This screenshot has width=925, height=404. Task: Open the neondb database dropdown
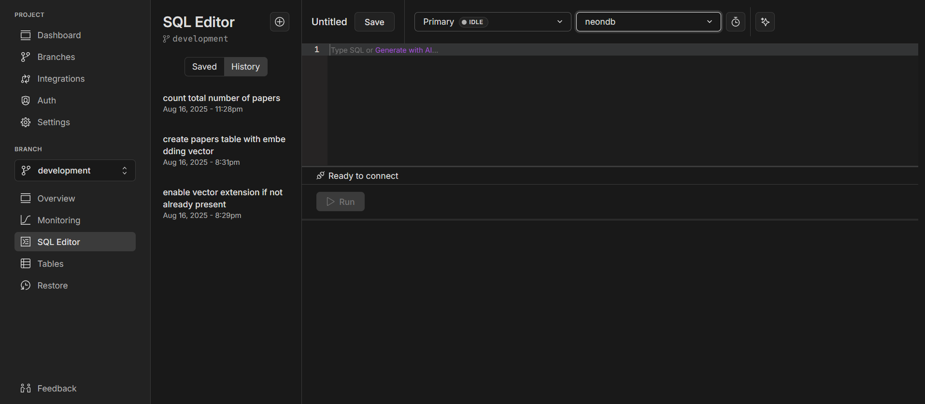649,22
